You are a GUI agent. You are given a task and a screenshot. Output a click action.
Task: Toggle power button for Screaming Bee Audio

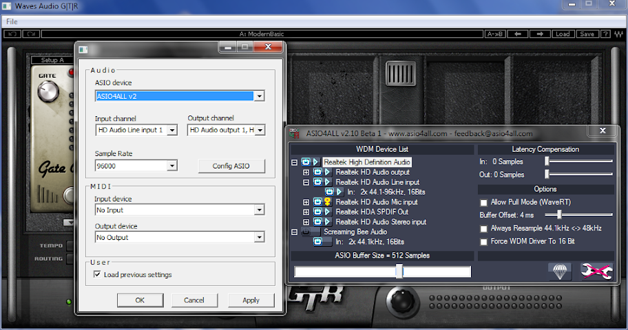pyautogui.click(x=306, y=232)
